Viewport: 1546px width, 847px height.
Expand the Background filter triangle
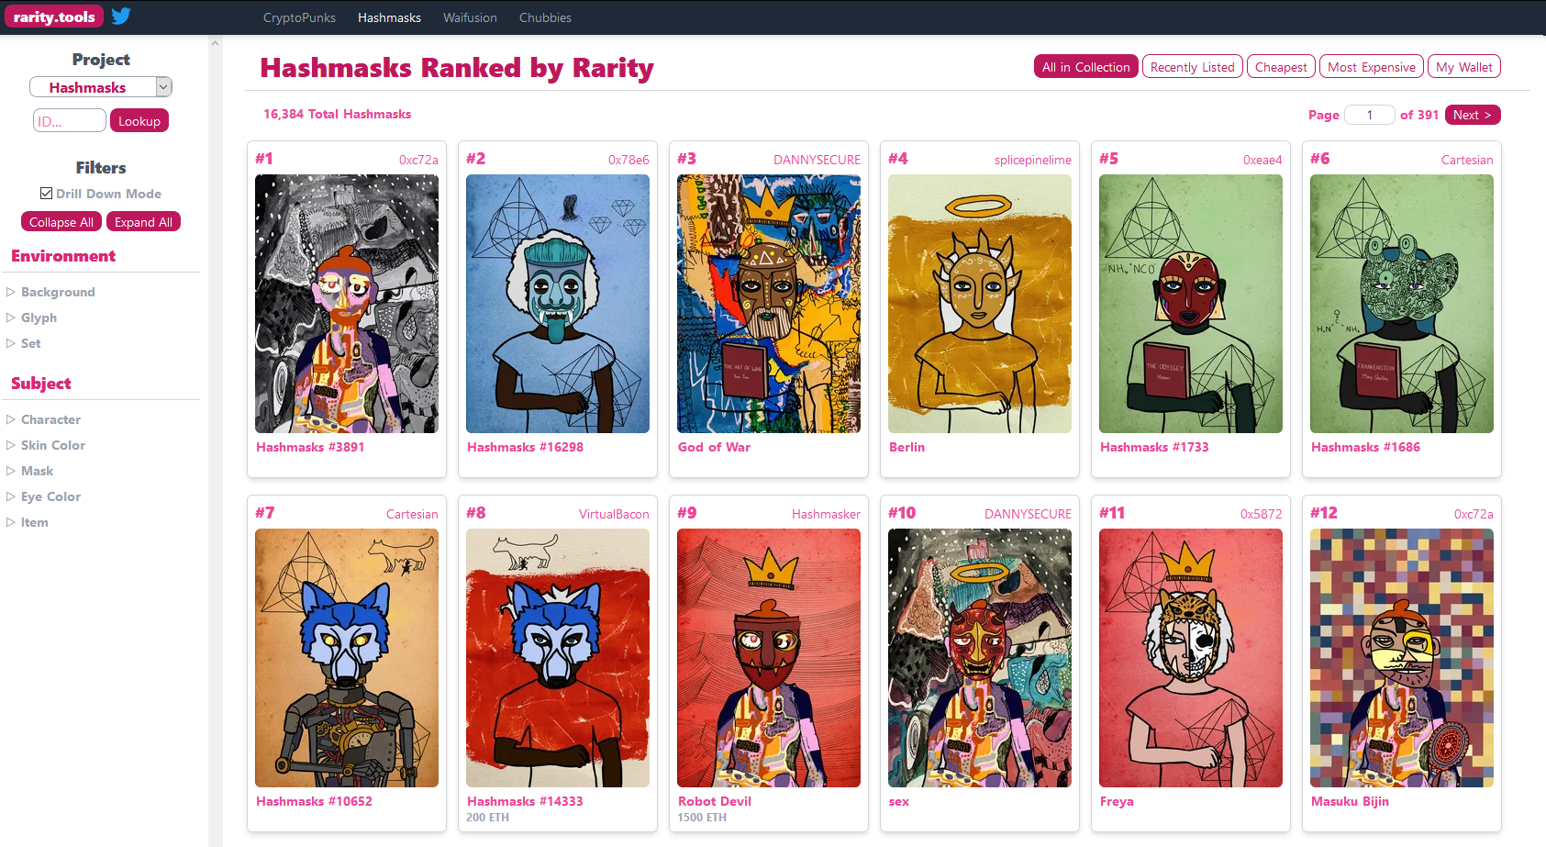click(x=11, y=292)
